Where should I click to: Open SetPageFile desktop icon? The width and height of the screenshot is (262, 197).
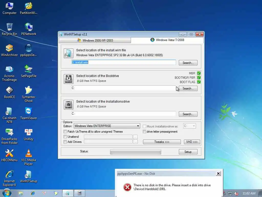tap(29, 71)
